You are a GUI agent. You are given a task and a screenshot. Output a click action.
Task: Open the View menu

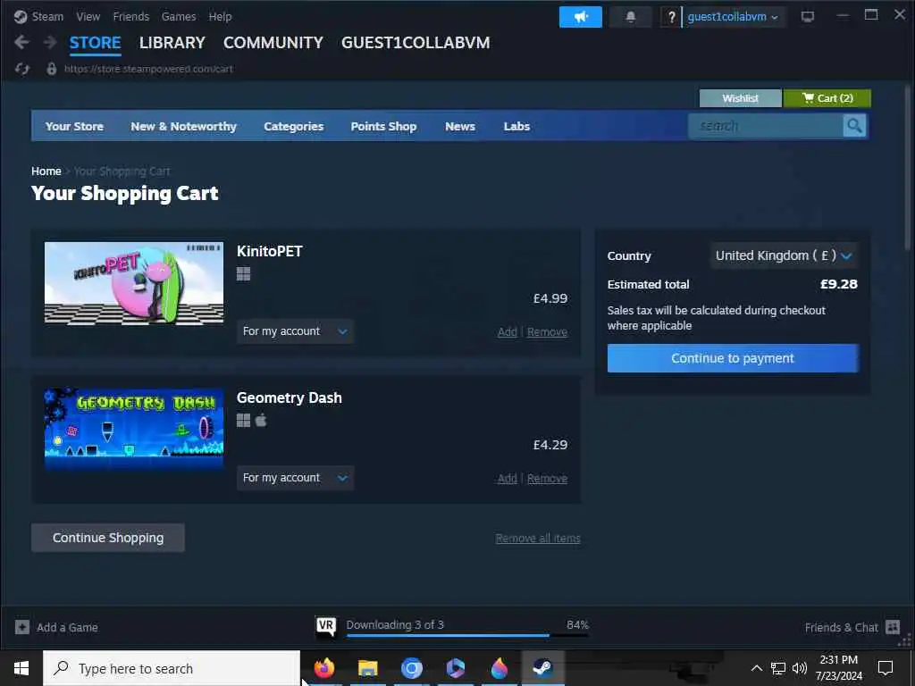click(88, 17)
